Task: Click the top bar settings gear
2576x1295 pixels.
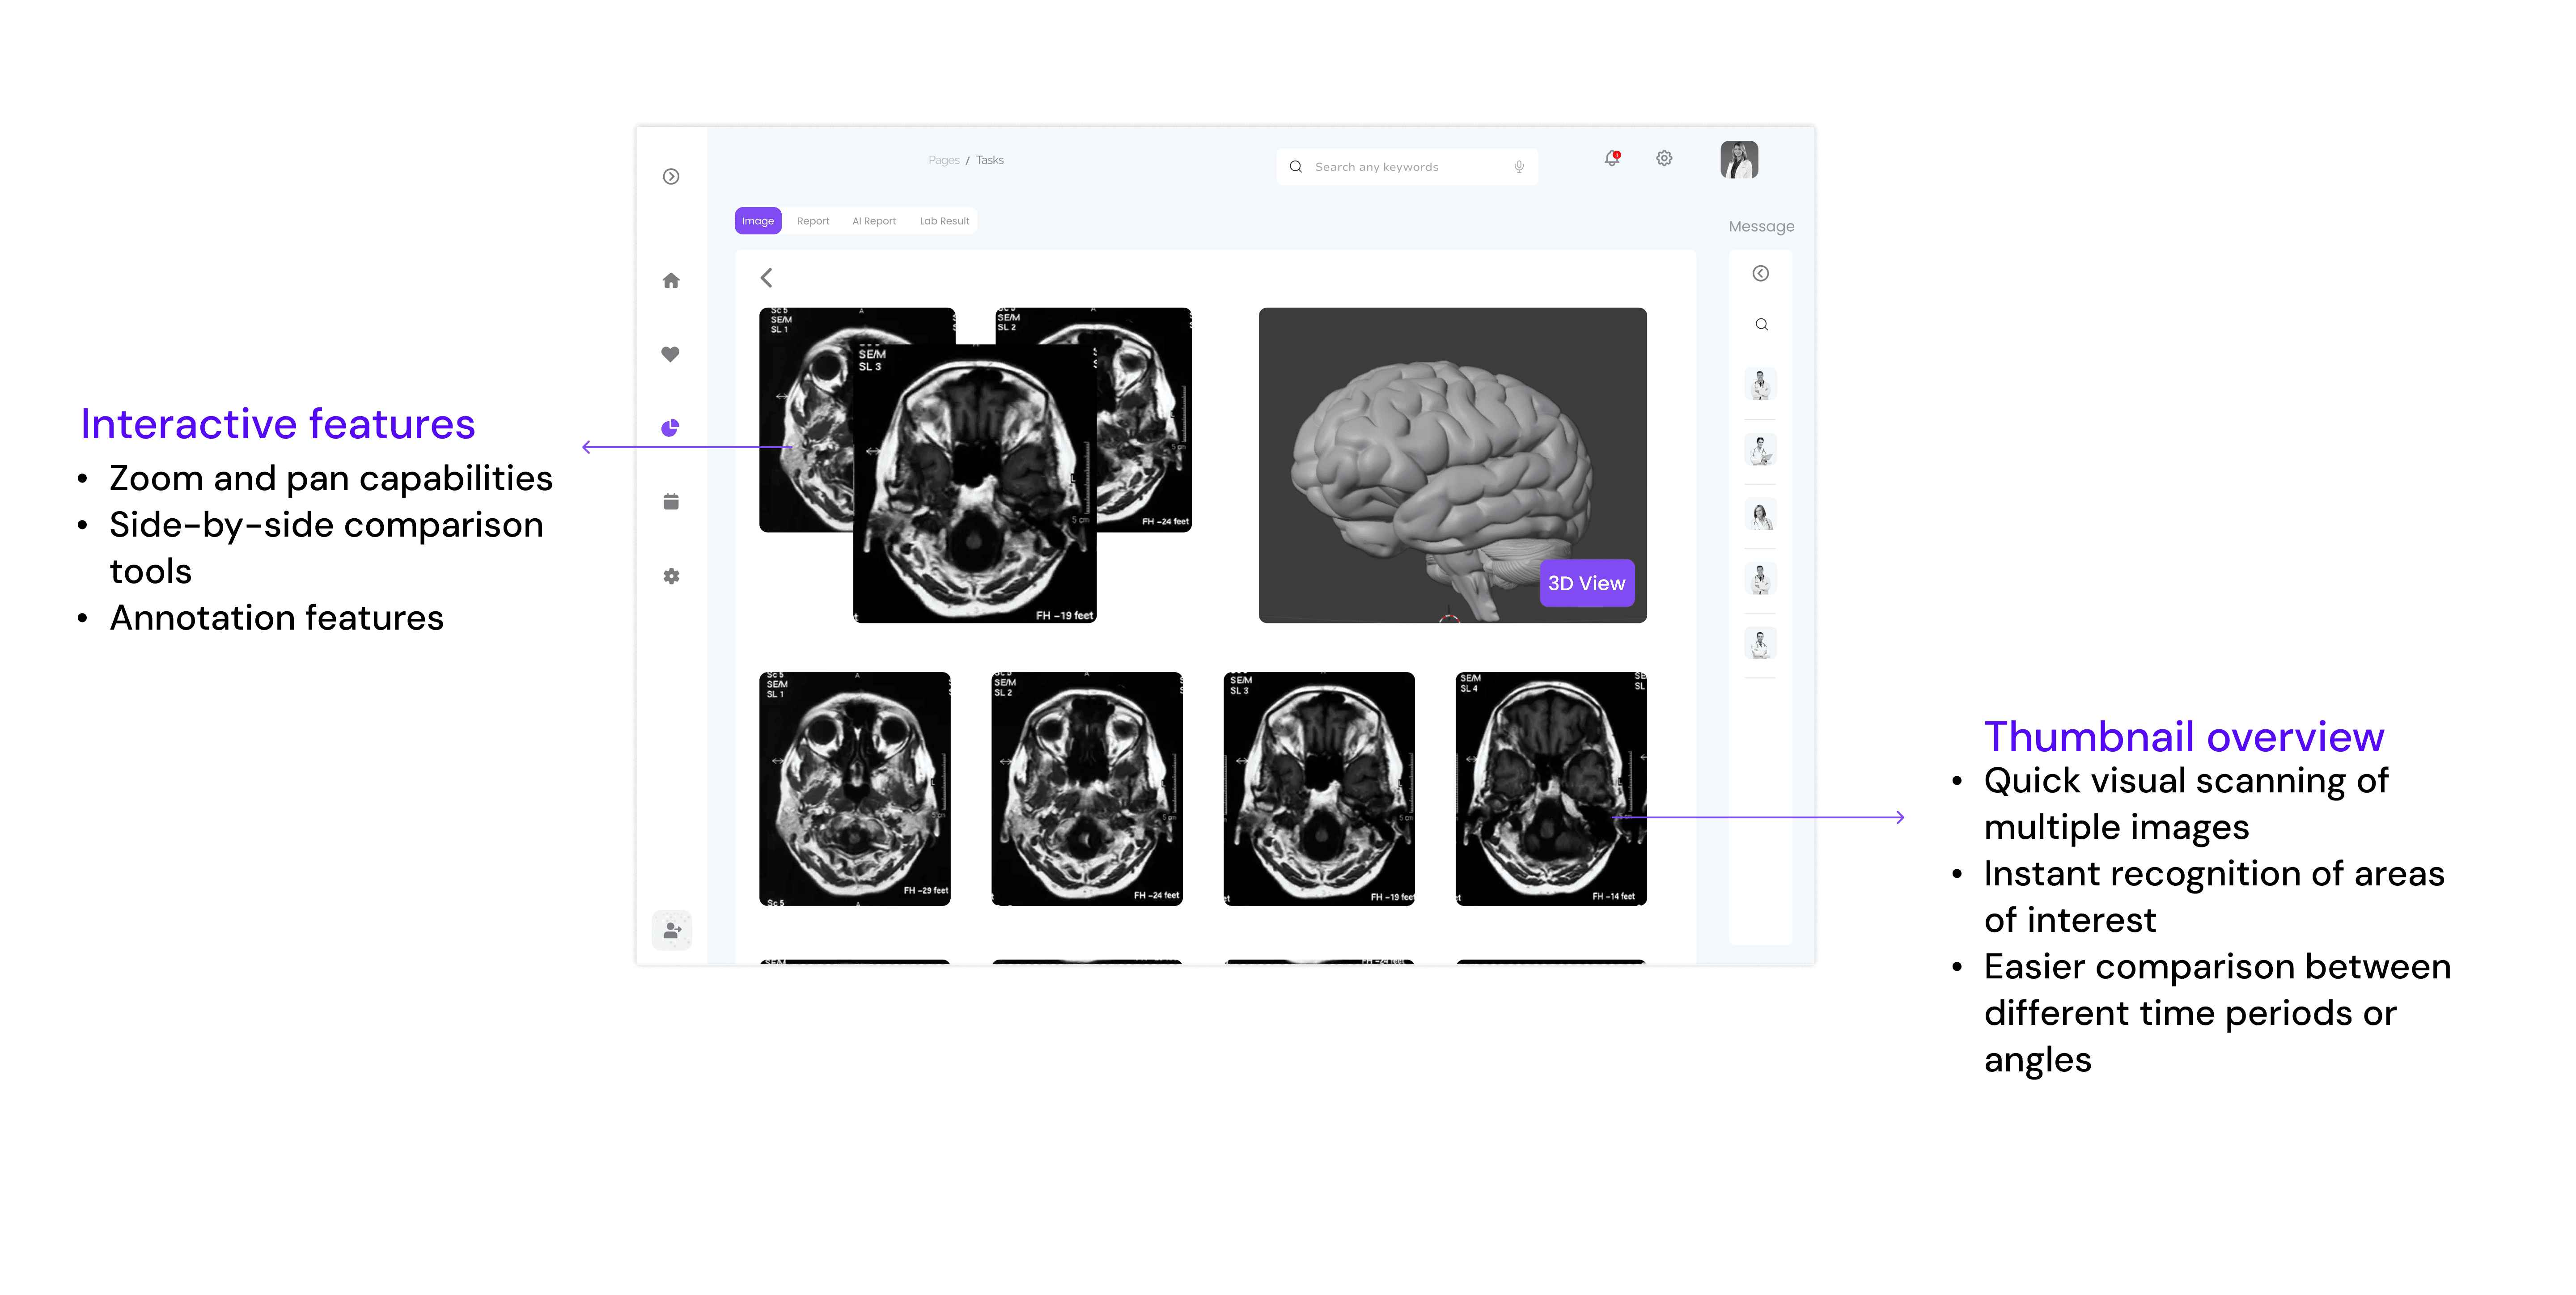Action: click(x=1664, y=158)
